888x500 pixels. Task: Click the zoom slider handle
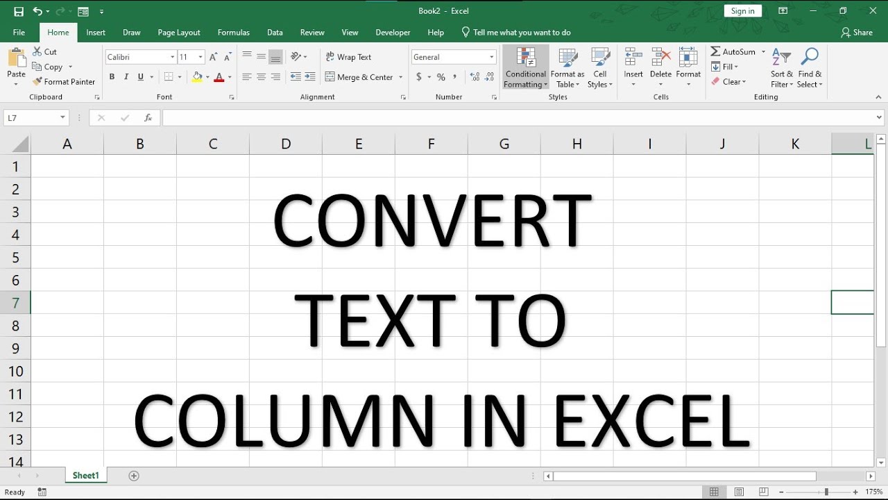coord(826,492)
